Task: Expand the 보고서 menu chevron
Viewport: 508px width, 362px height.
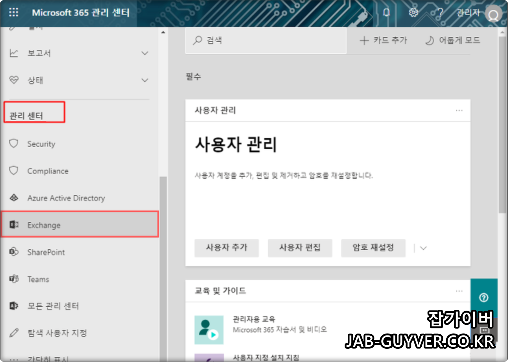Action: point(145,53)
